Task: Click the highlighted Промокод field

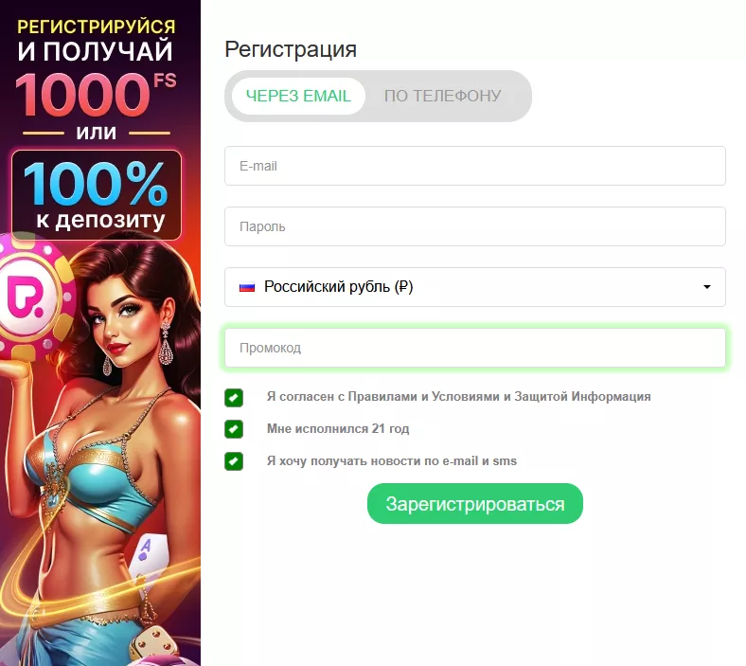Action: [x=475, y=348]
